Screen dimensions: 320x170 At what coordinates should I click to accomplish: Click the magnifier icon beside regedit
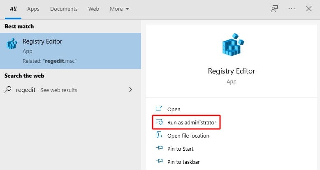(x=8, y=90)
